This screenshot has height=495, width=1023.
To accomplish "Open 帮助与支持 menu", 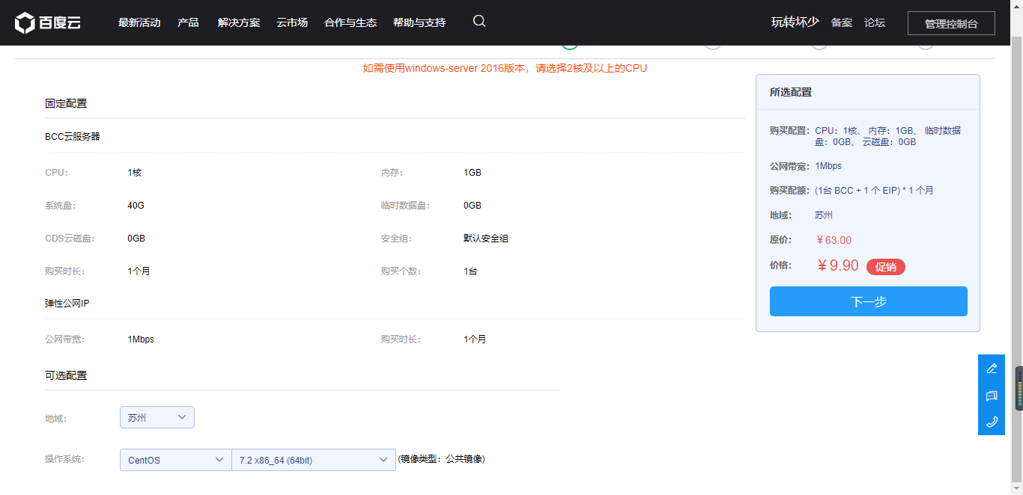I will [419, 22].
